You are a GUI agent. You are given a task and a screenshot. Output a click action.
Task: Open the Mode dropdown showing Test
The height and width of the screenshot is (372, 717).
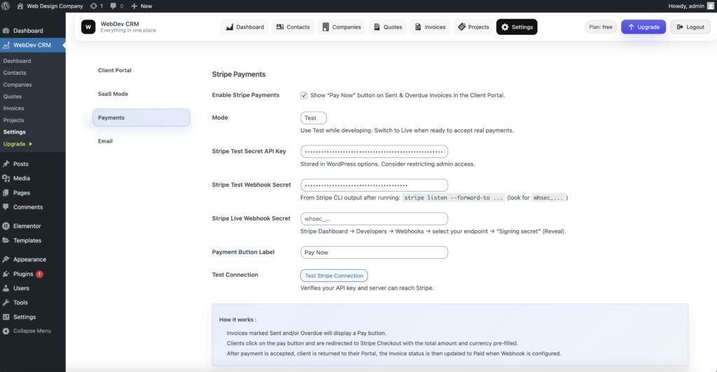click(x=313, y=117)
